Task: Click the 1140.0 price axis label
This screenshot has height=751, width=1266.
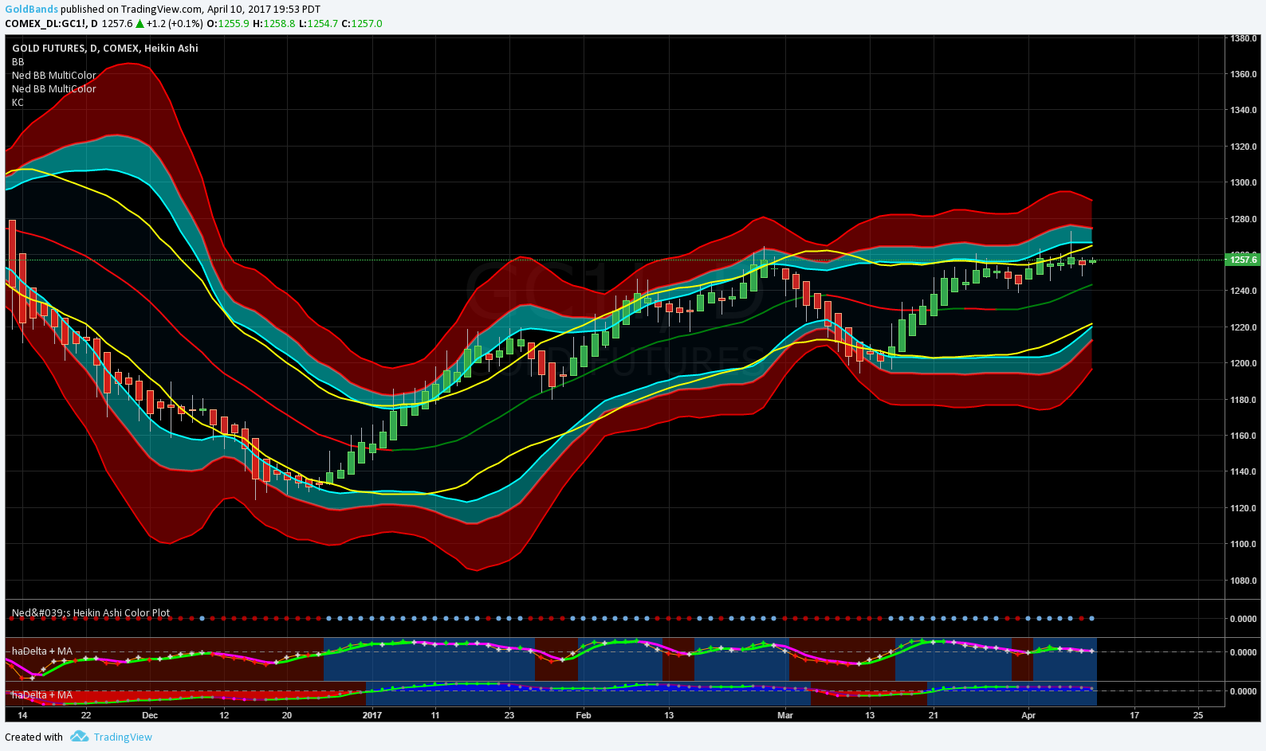Action: pos(1244,471)
